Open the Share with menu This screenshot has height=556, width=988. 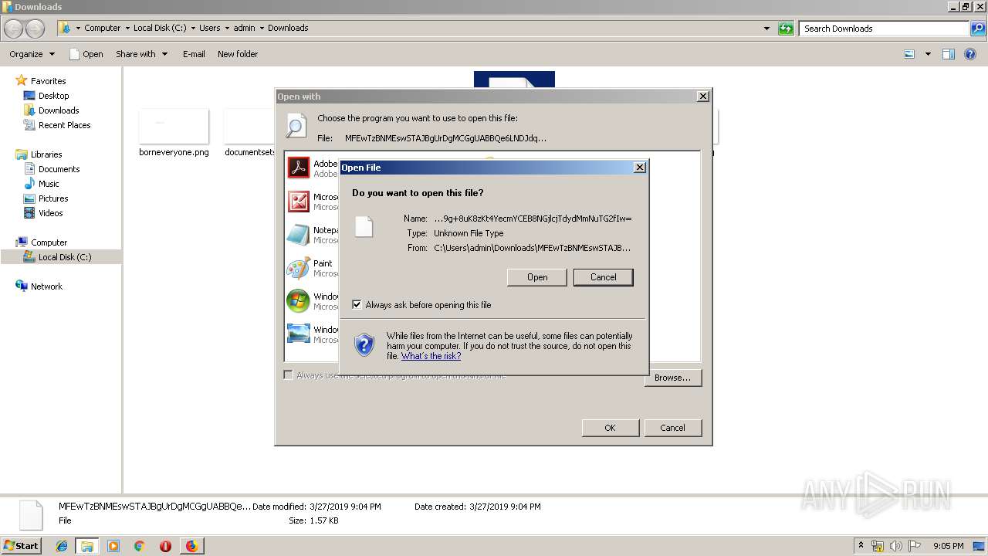[x=141, y=54]
